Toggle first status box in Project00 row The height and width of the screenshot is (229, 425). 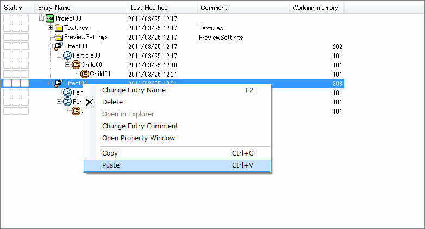coord(7,18)
